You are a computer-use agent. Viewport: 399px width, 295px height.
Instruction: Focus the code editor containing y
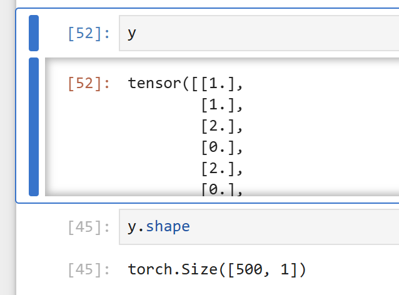pyautogui.click(x=259, y=33)
